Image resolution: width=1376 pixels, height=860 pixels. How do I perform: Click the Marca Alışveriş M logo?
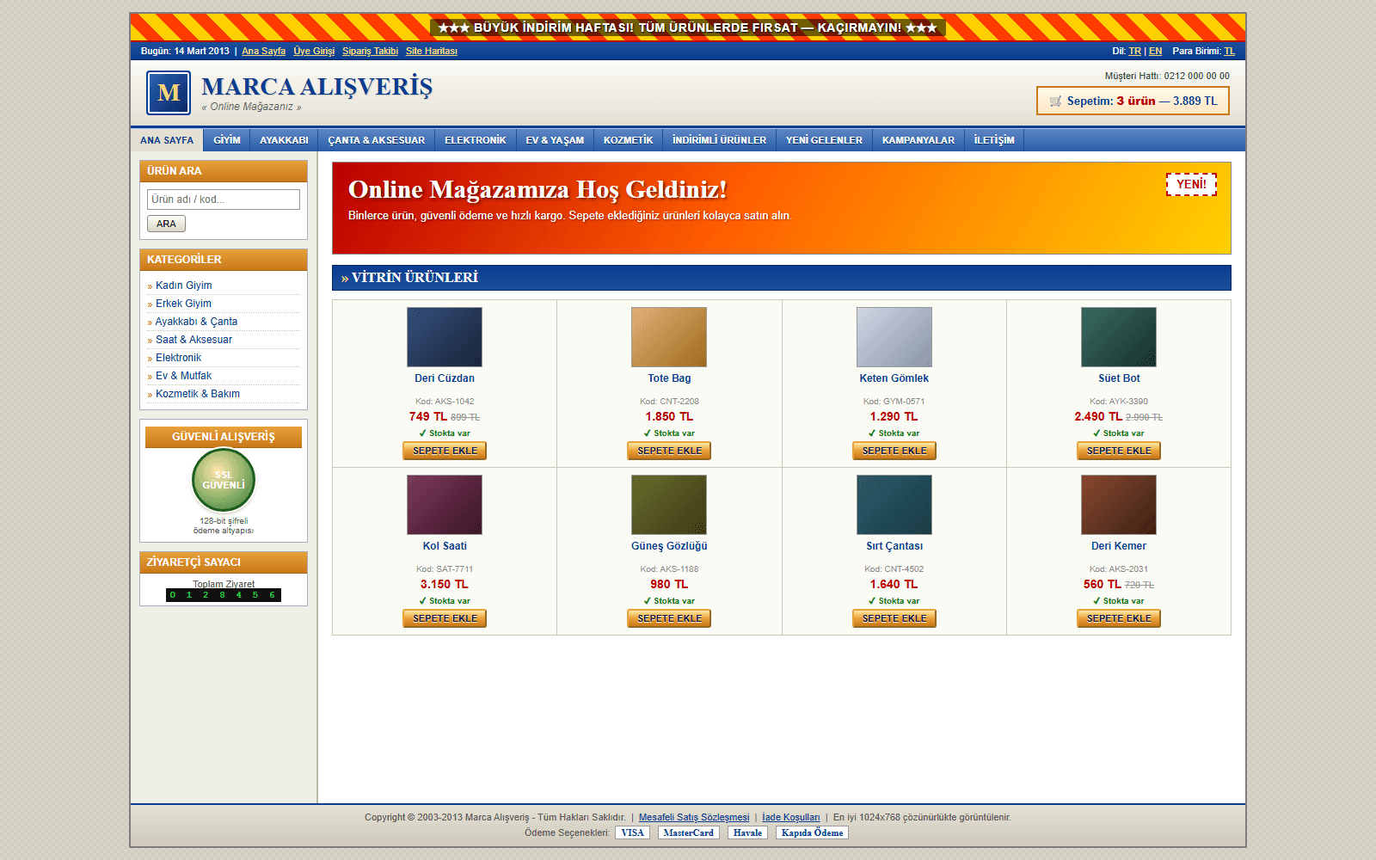pos(169,93)
